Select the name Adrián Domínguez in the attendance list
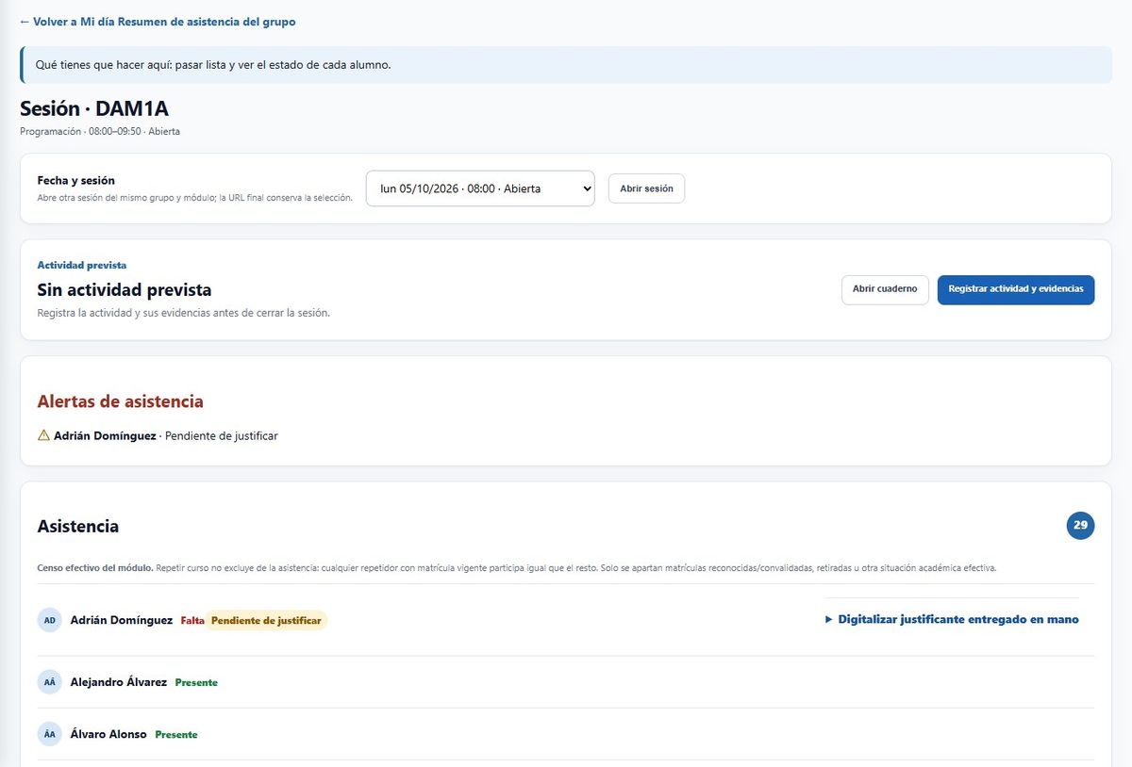Screen dimensions: 1132x767 coord(122,620)
